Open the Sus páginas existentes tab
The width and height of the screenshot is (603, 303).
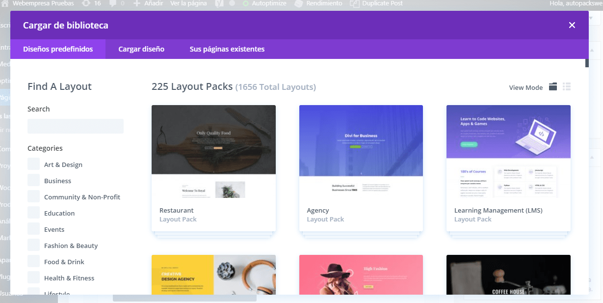[227, 49]
